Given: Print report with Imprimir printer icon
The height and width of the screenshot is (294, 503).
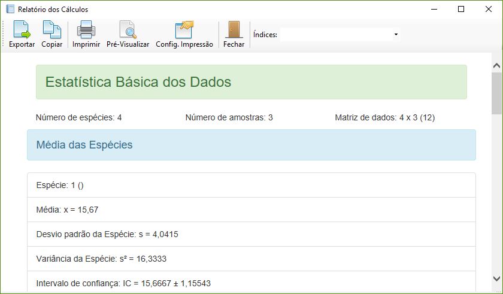Looking at the screenshot, I should coord(86,34).
